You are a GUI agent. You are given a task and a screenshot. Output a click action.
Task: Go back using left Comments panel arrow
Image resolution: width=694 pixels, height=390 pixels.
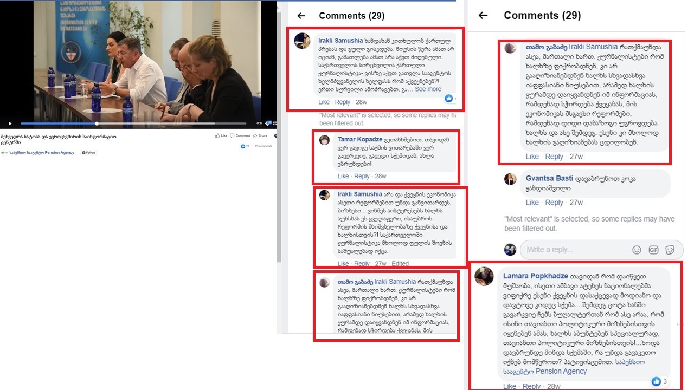point(301,16)
